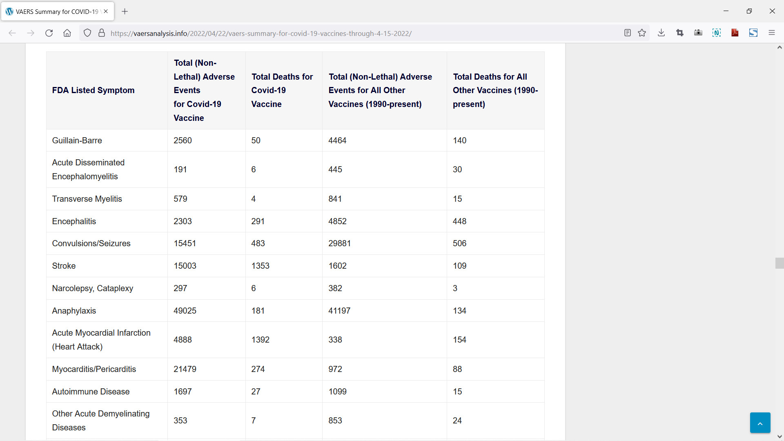The height and width of the screenshot is (441, 784).
Task: Click scrollbar down arrow at bottom
Action: click(x=779, y=437)
